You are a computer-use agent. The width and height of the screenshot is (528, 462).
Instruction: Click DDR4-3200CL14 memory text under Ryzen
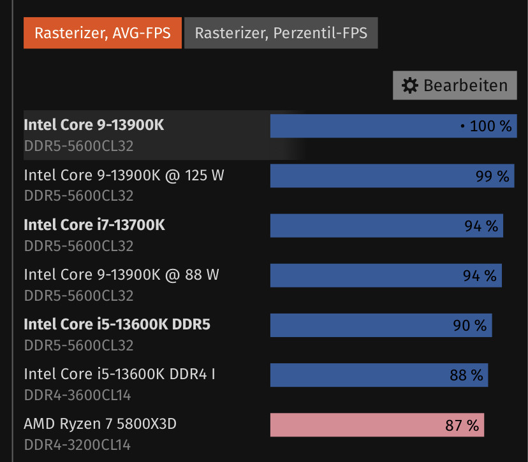click(77, 445)
